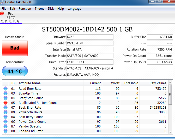
Task: Click the Power-On Hours status orb
Action: tap(5, 112)
